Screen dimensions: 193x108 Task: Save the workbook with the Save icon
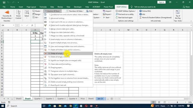pyautogui.click(x=4, y=2)
